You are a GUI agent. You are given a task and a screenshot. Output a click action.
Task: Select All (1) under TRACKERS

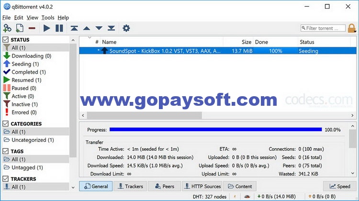(36, 187)
